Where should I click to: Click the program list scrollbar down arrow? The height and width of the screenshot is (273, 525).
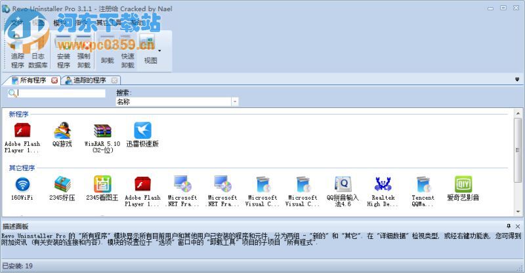518,211
